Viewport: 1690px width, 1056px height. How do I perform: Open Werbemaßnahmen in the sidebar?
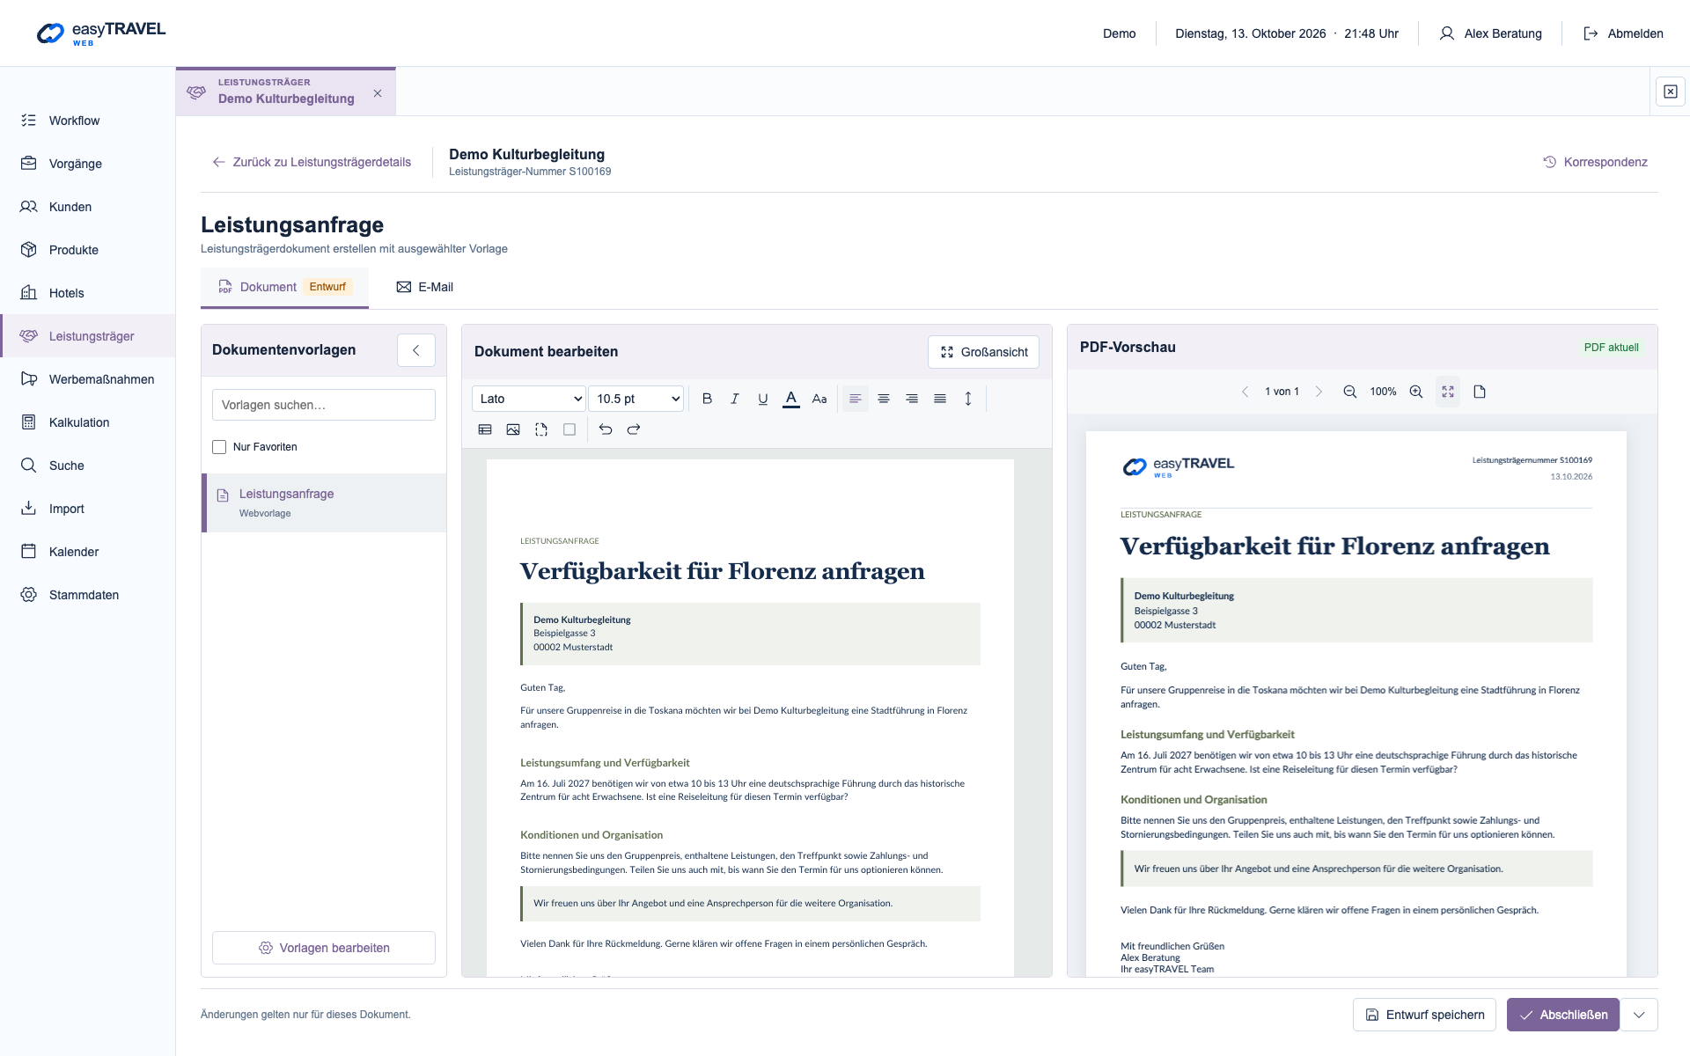coord(88,379)
